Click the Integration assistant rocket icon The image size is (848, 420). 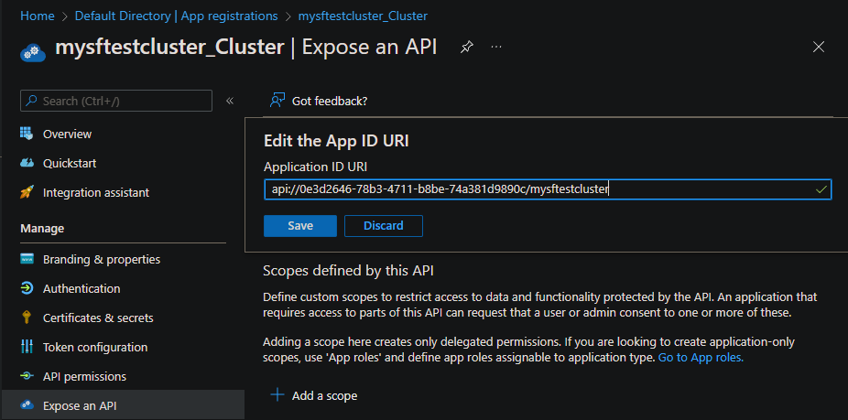pos(27,192)
